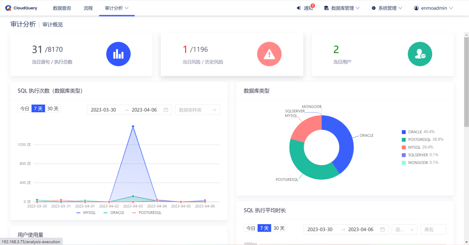
Task: Toggle POSTGRESQL 38.9% pie legend
Action: (x=423, y=140)
